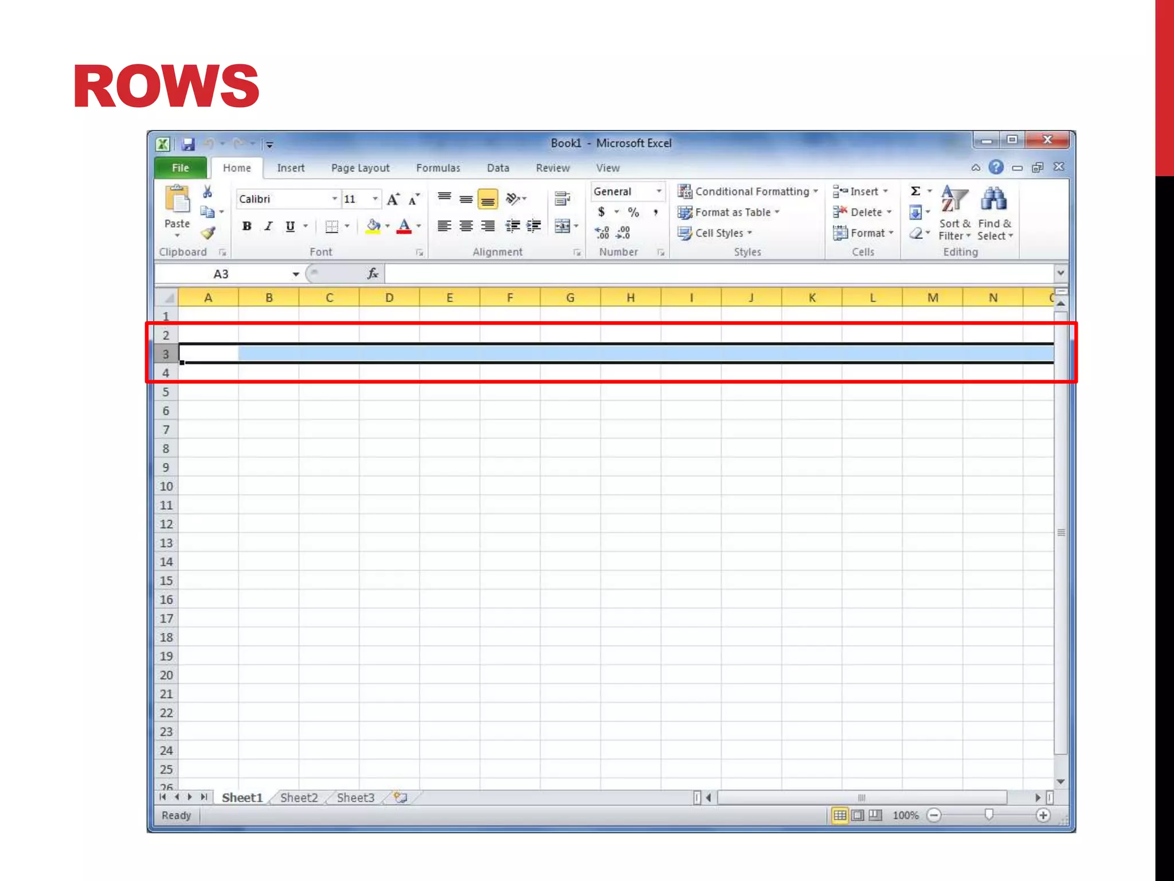Switch to the Sheet2 tab

point(299,797)
